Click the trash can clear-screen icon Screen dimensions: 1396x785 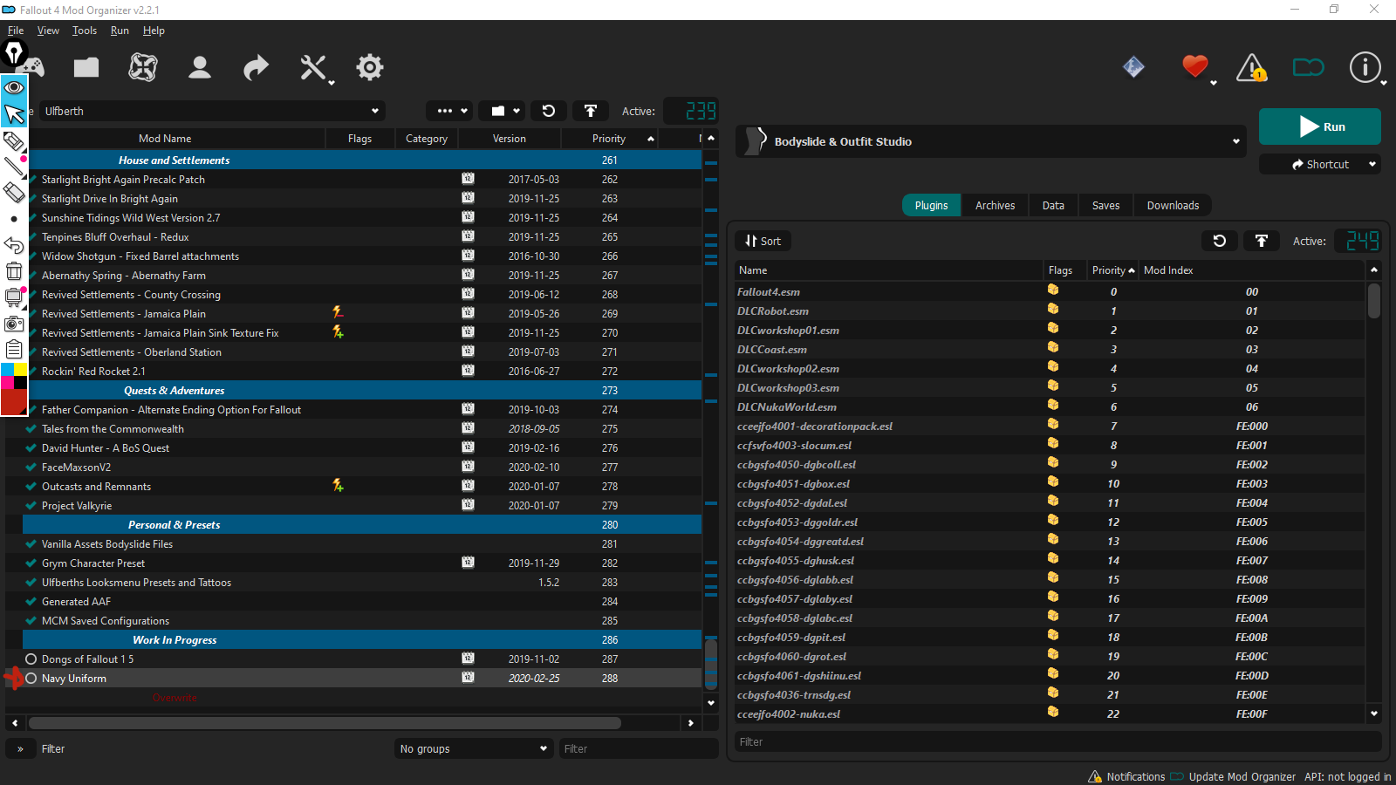[14, 271]
